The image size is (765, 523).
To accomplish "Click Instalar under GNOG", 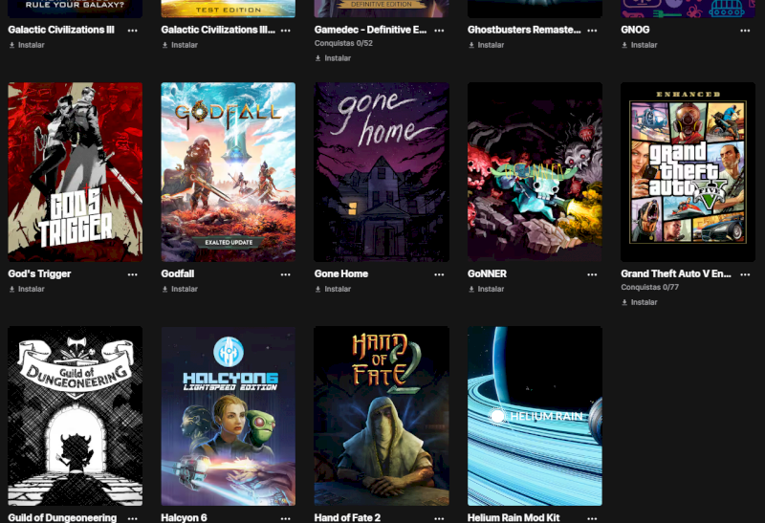I will (640, 45).
